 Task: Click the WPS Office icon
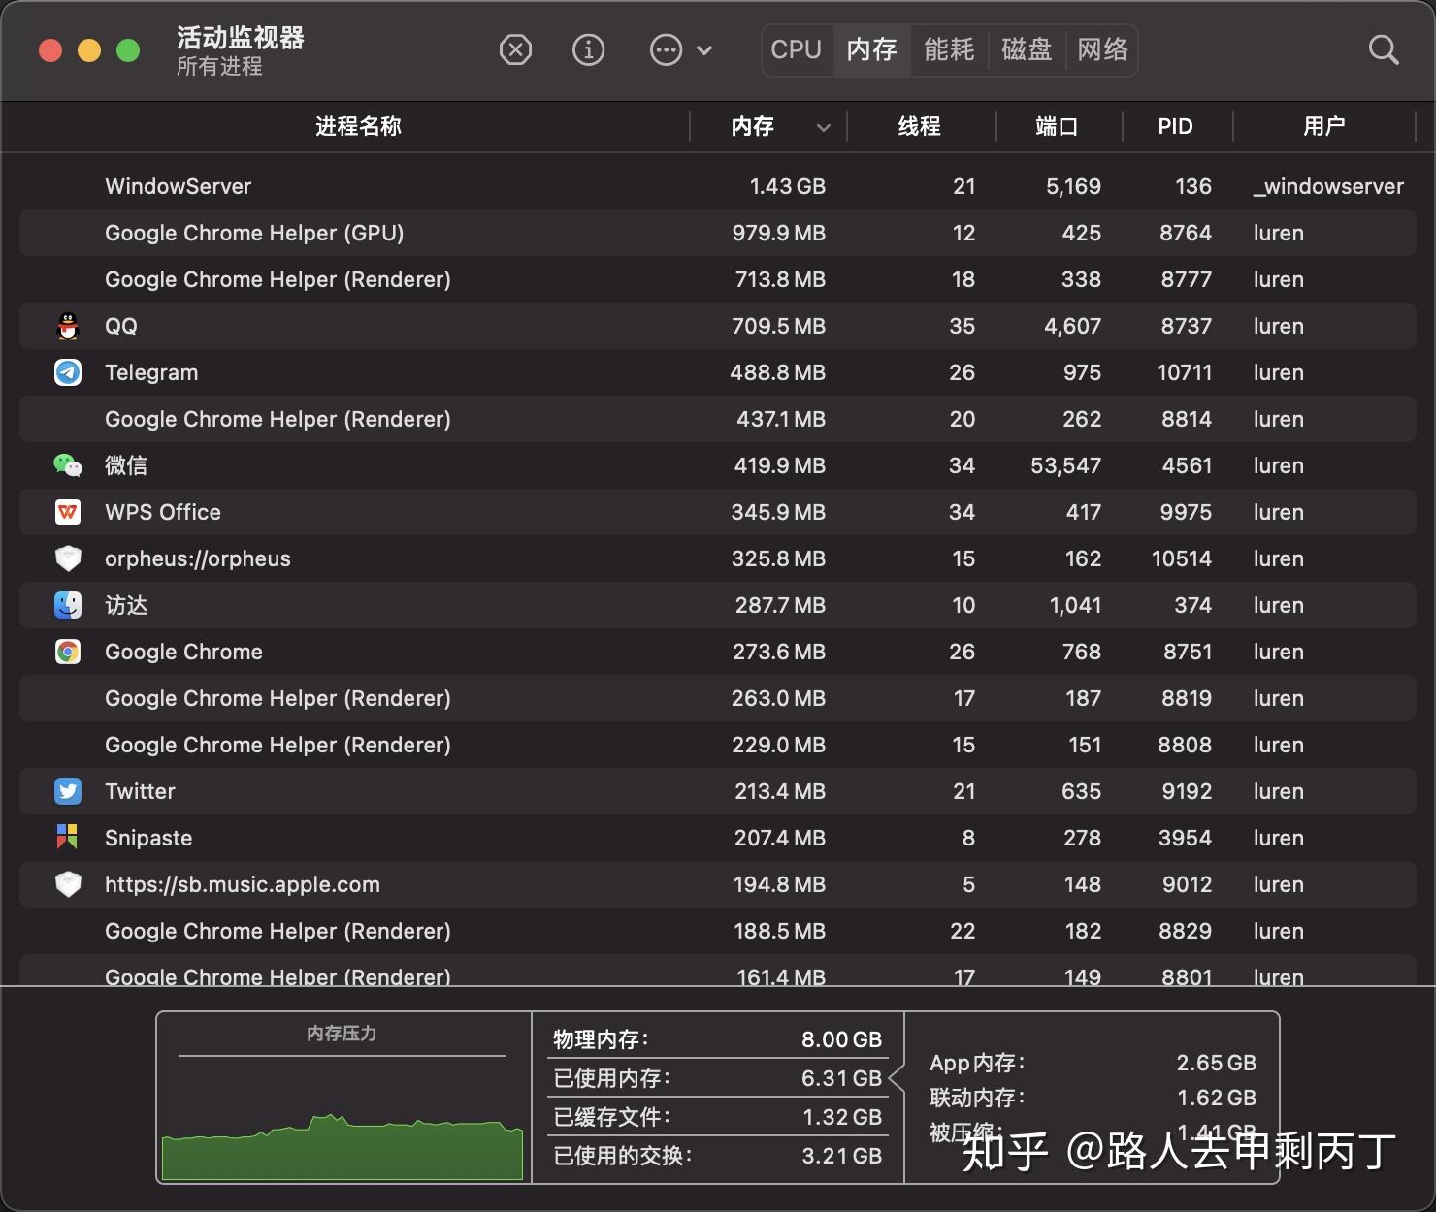click(x=68, y=512)
